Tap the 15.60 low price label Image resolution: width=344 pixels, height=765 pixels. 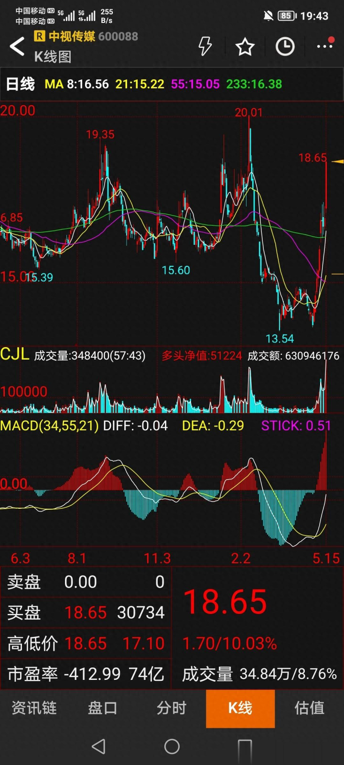[176, 270]
